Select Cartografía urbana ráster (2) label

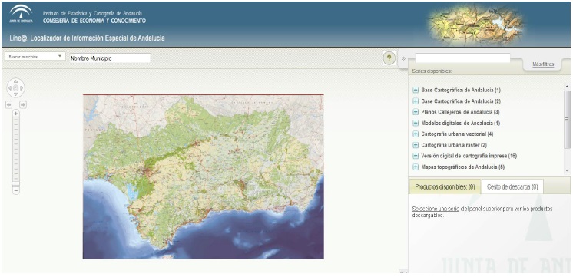(x=454, y=145)
